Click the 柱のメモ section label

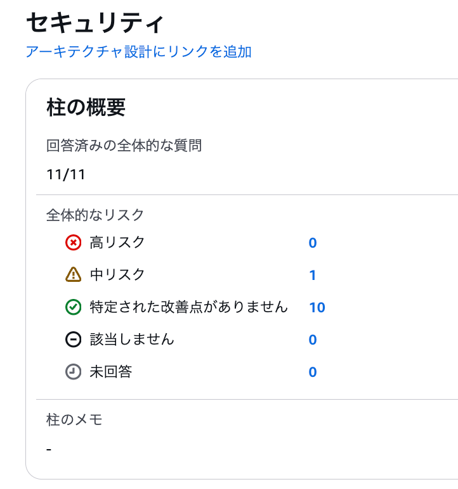point(74,419)
